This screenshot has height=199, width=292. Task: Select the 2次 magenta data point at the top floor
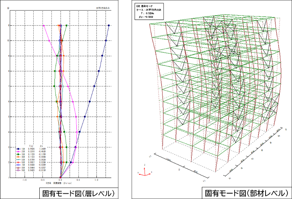click(x=44, y=25)
